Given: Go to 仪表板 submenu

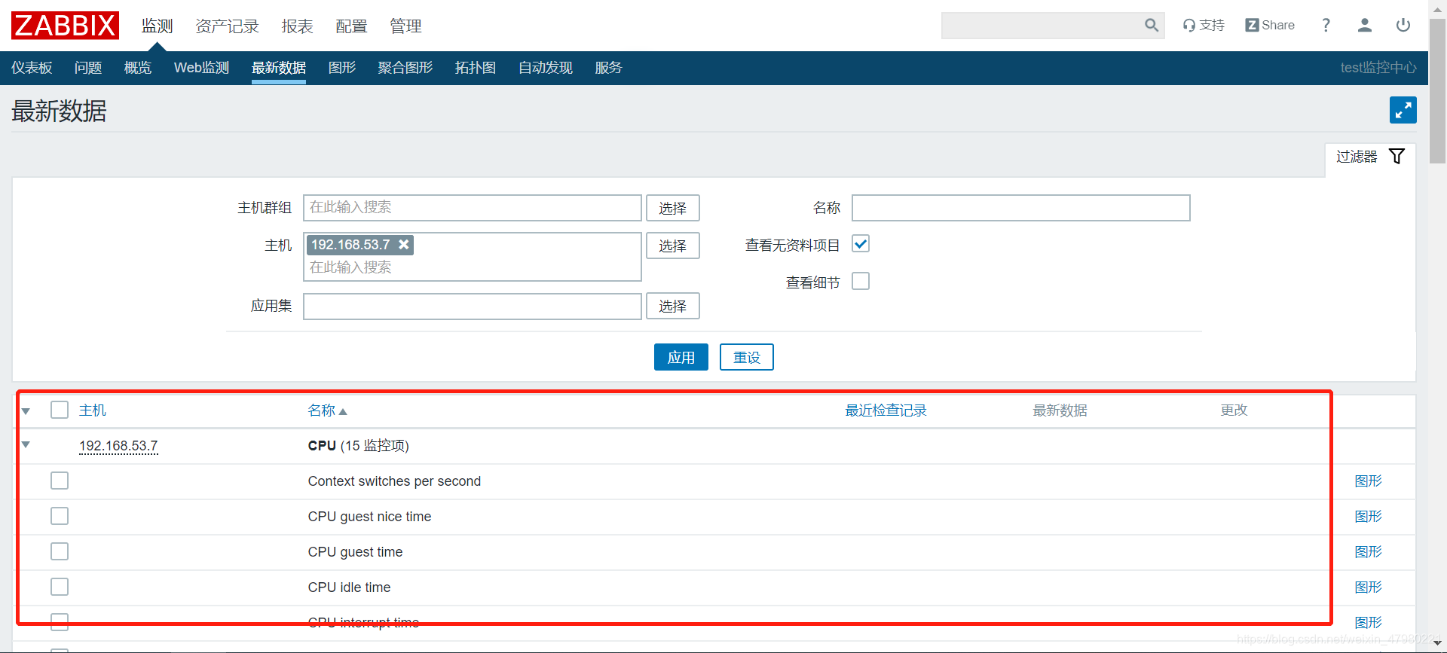Looking at the screenshot, I should (32, 68).
